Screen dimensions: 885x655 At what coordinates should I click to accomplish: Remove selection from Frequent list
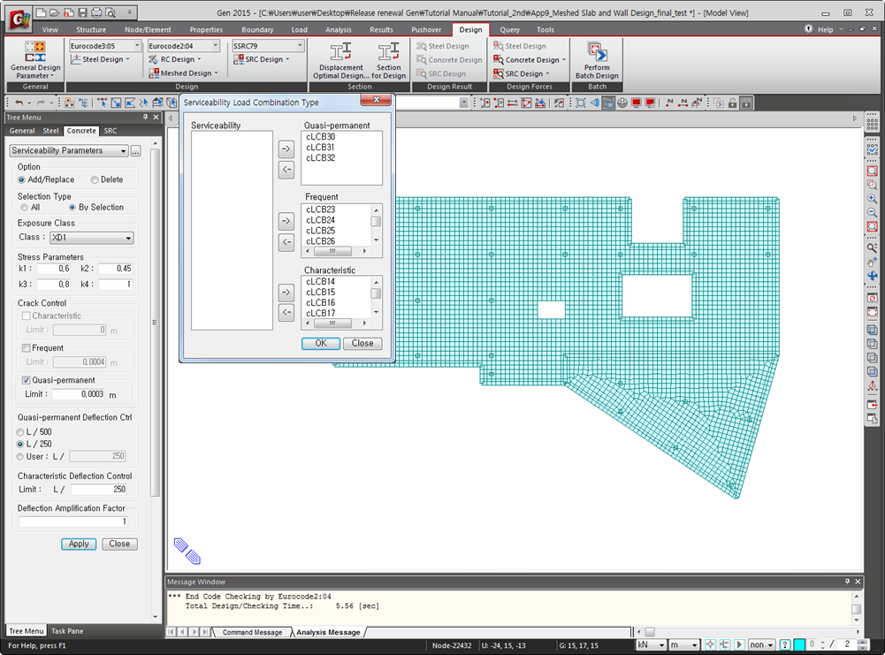point(286,242)
